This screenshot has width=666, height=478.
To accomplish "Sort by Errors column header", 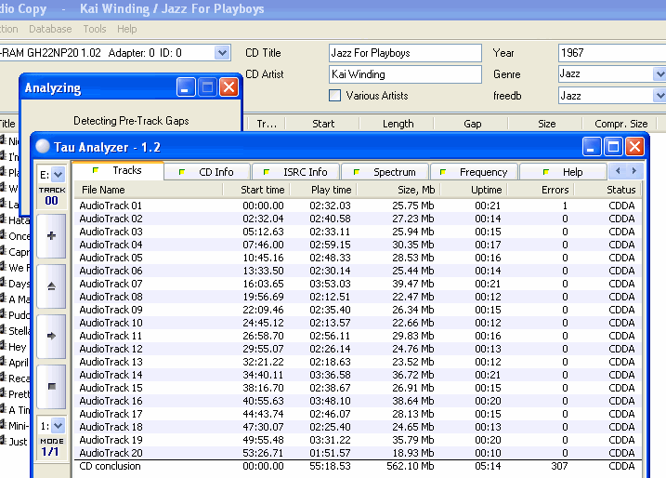I will (541, 190).
